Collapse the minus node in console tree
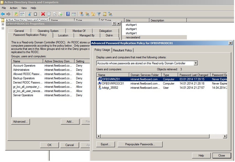Image resolution: width=235 pixels, height=162 pixels. [x=3, y=28]
